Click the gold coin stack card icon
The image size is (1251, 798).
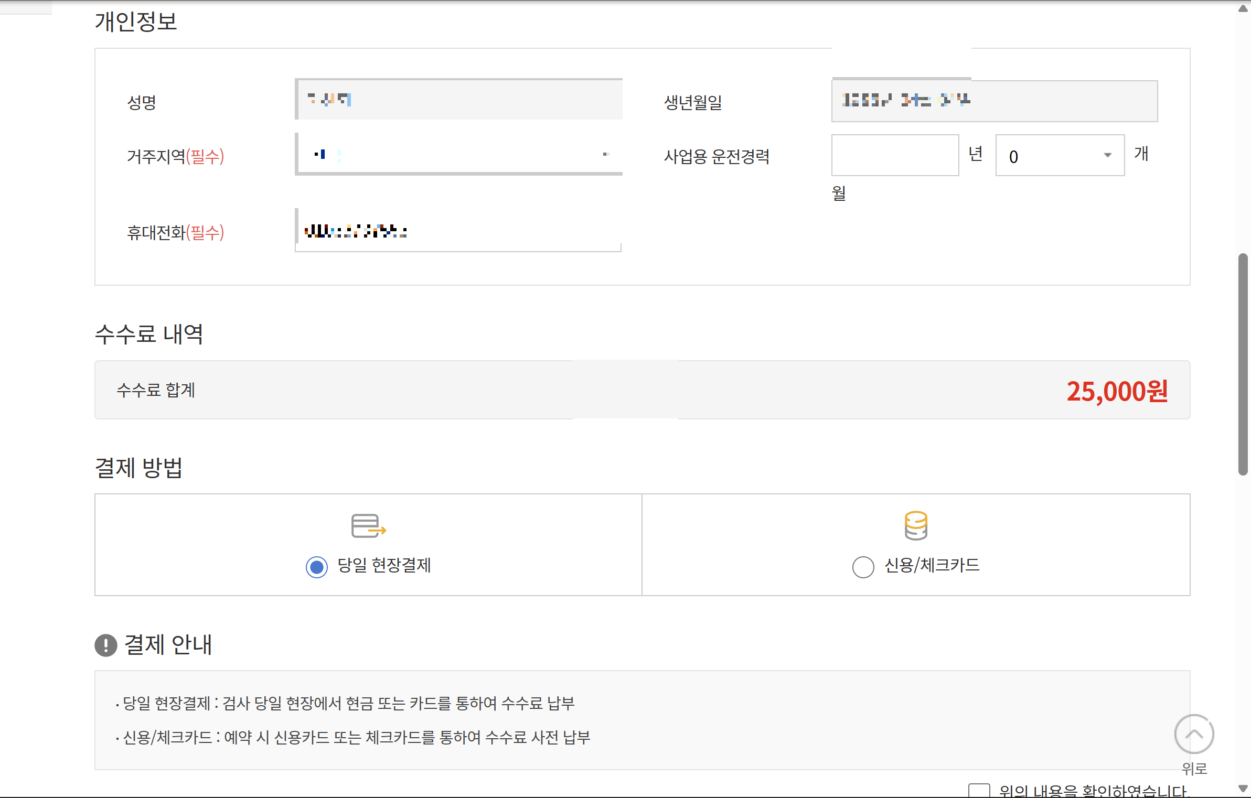point(916,525)
